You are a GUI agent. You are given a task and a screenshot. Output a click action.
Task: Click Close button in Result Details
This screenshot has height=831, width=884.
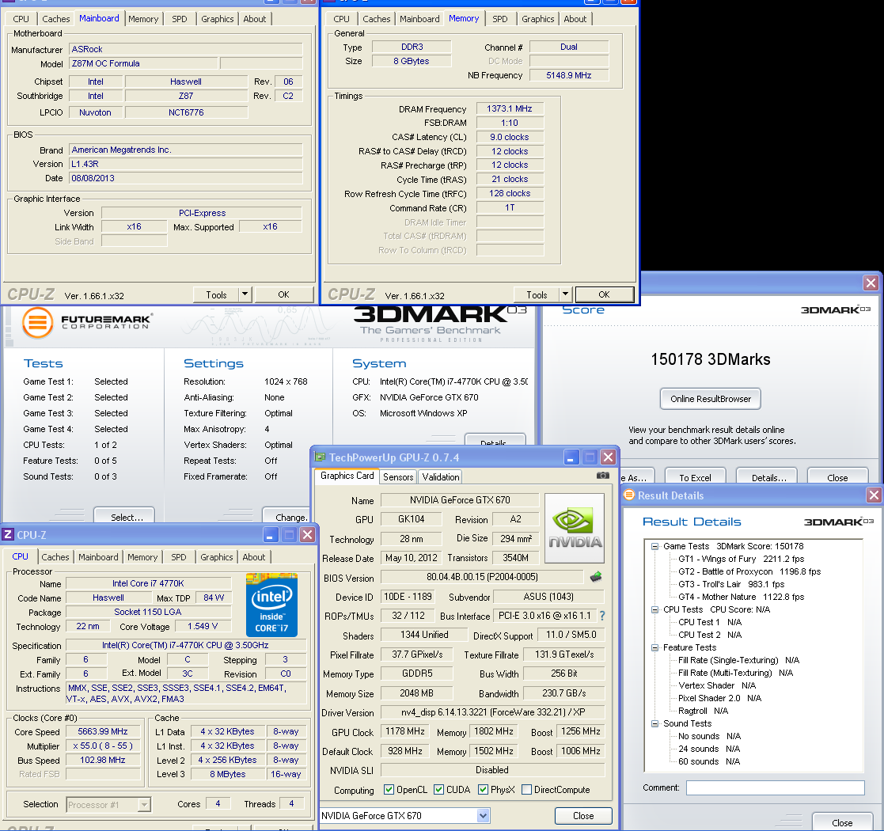842,822
